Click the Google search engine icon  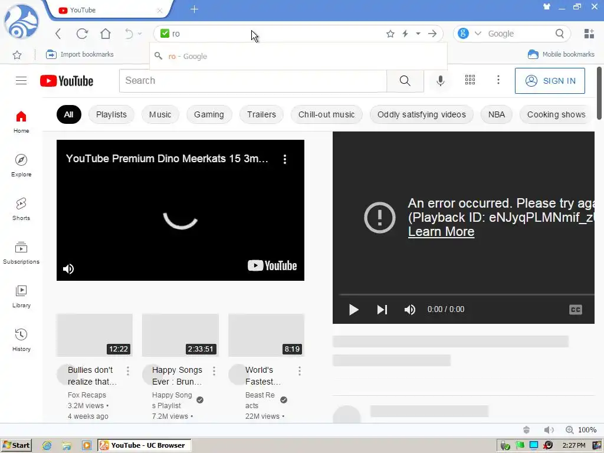[464, 34]
